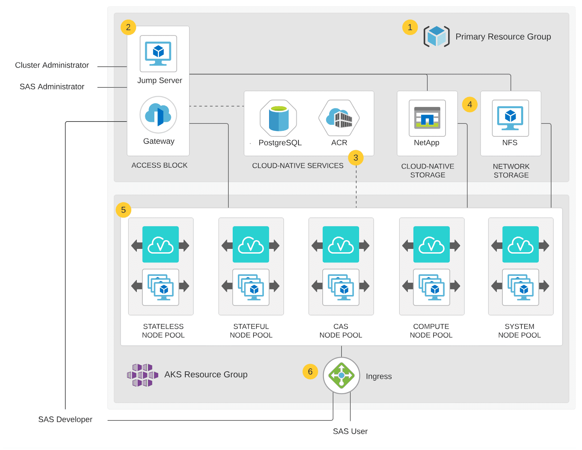Select the System node pool VM icon

point(521,287)
